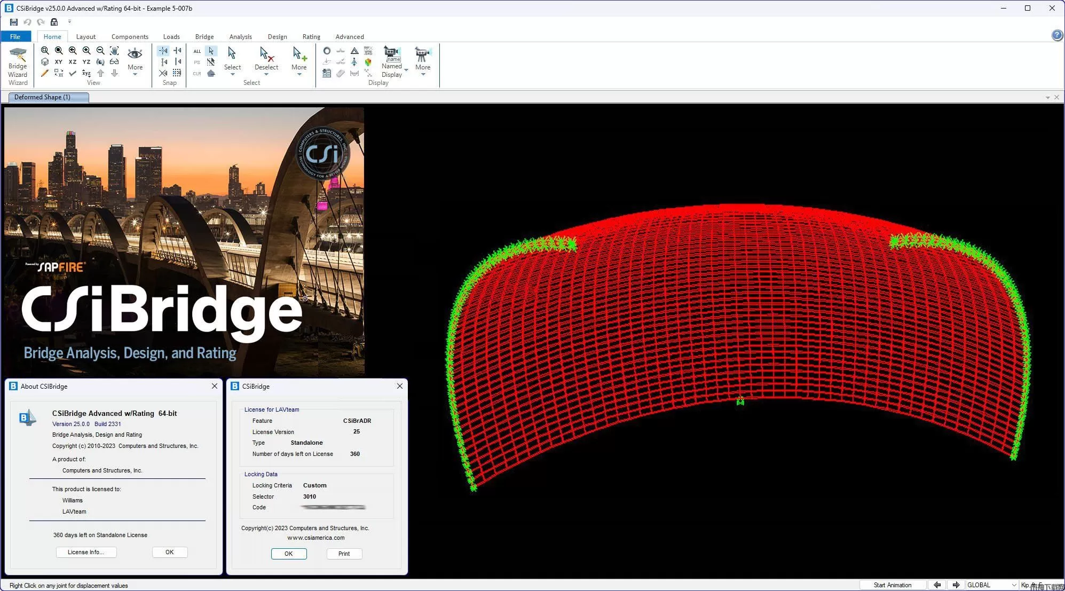The height and width of the screenshot is (591, 1065).
Task: Toggle the pointer select mode
Action: (x=211, y=51)
